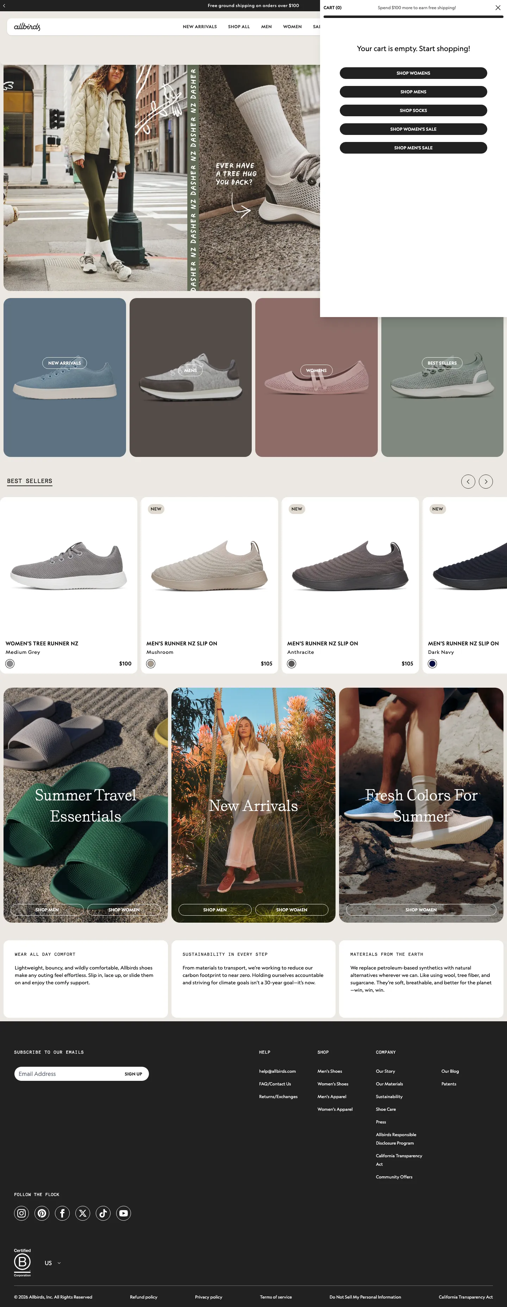Click SHOP WOMEN under New Arrivals
This screenshot has width=507, height=1307.
[292, 910]
